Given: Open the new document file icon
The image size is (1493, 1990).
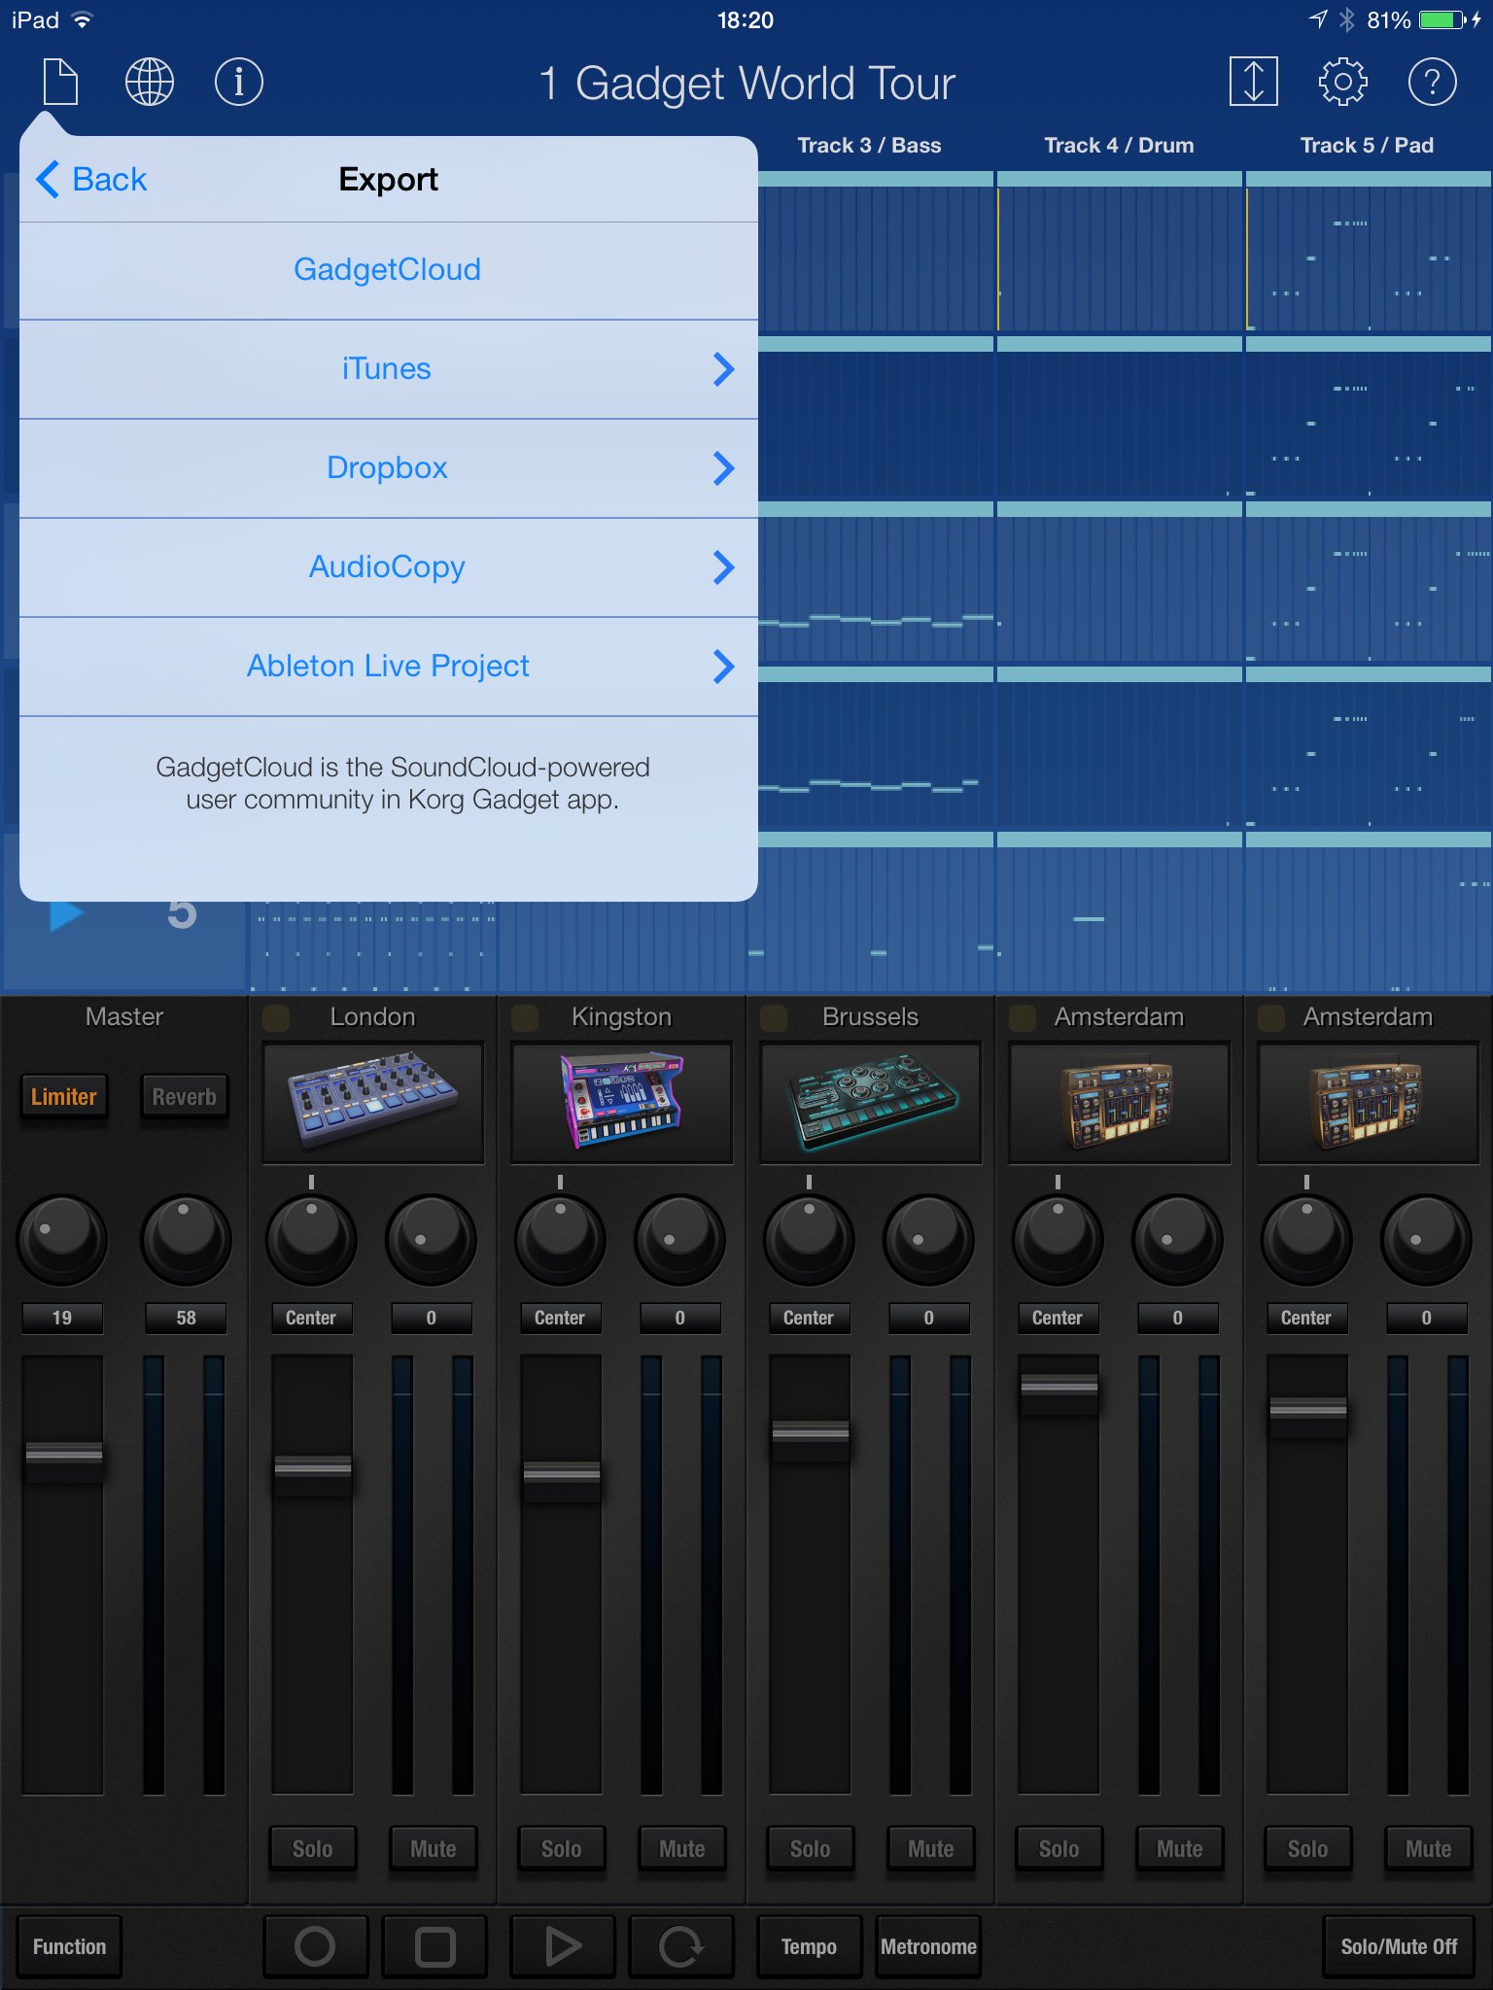Looking at the screenshot, I should (x=60, y=82).
